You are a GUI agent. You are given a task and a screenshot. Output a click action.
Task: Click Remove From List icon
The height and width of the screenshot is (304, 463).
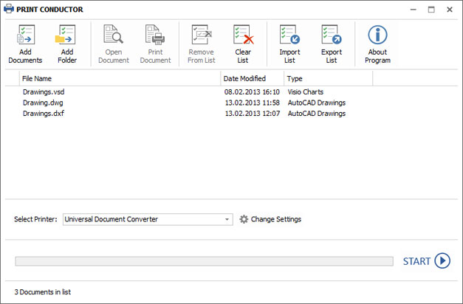tap(202, 35)
